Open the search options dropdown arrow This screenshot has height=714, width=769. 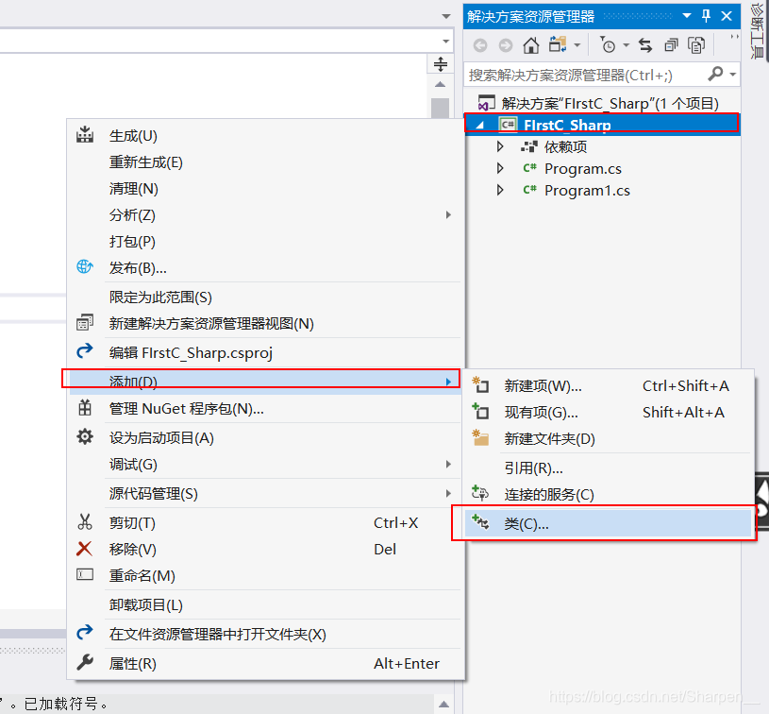pos(733,75)
